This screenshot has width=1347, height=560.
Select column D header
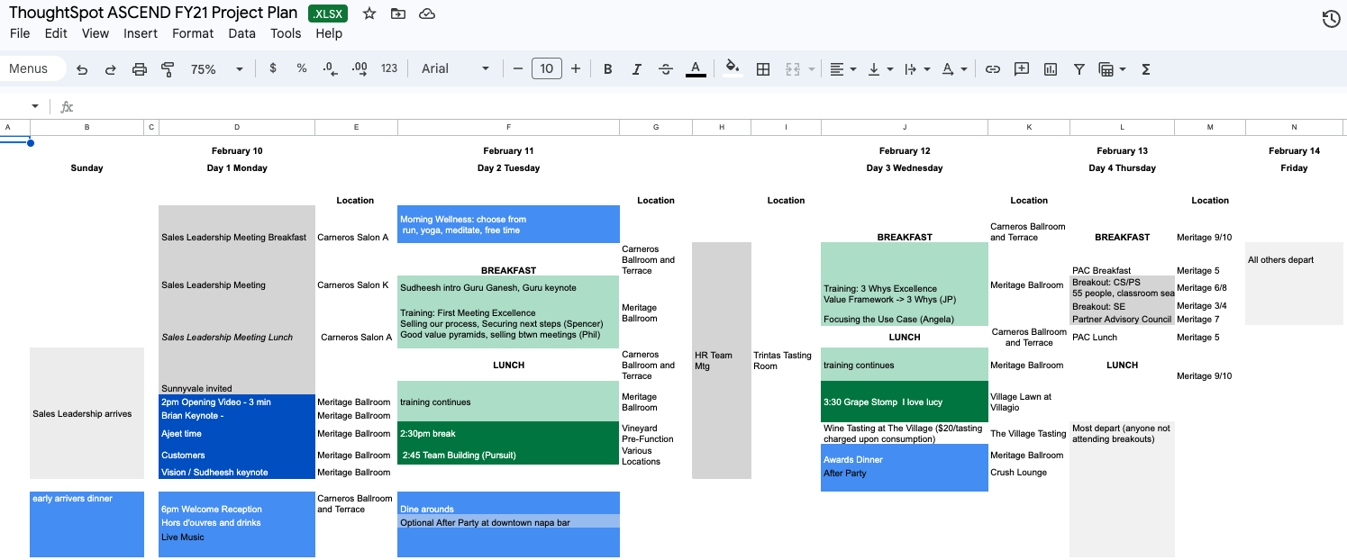[237, 128]
